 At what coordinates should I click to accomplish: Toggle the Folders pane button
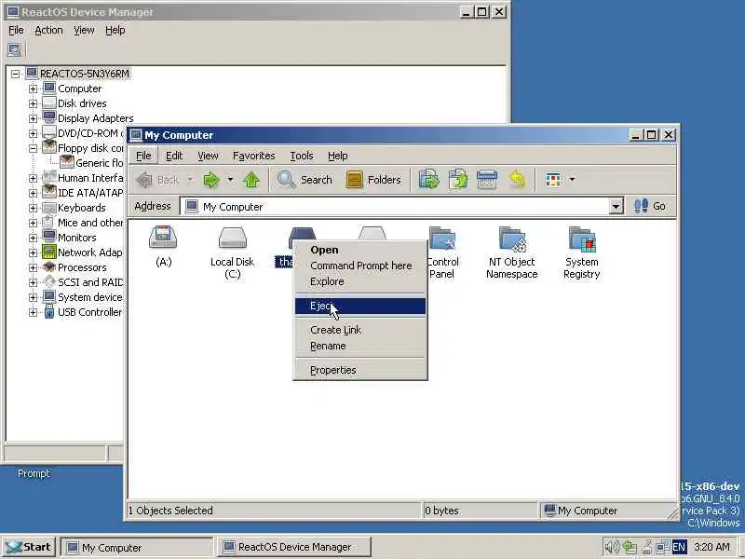coord(373,180)
